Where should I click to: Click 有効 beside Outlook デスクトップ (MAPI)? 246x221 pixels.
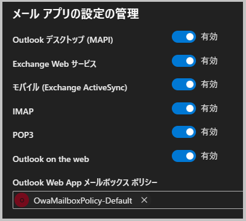[x=209, y=37]
